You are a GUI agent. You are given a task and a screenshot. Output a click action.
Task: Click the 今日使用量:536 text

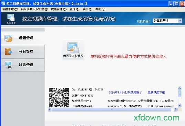pos(148,101)
